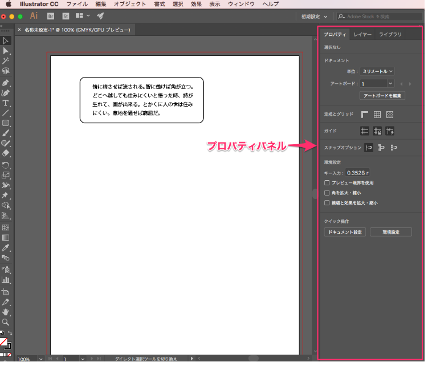Viewport: 428px width, 366px height.
Task: Click the lock guides icon
Action: (x=377, y=131)
